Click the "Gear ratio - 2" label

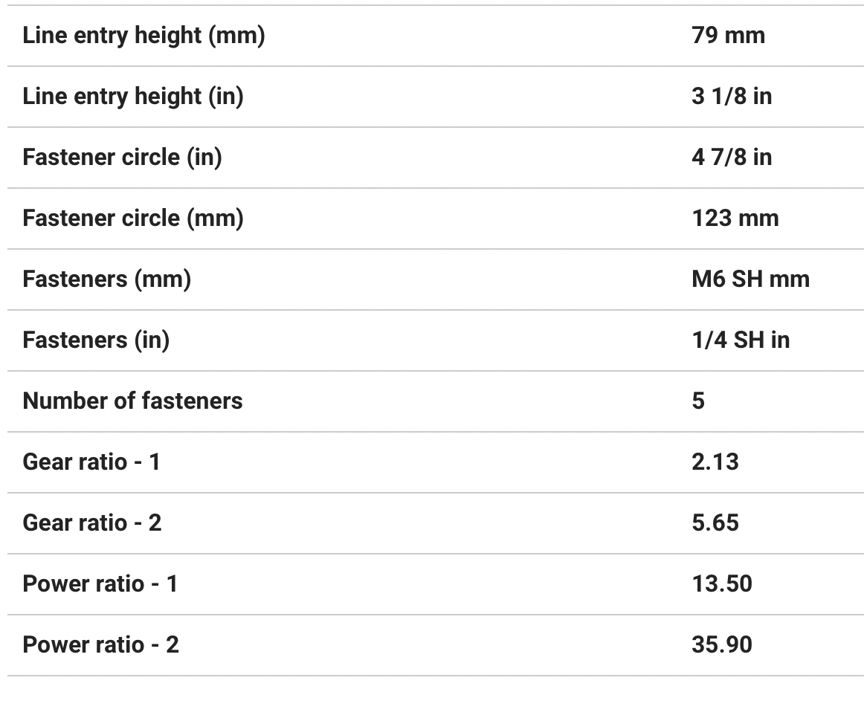click(x=92, y=523)
